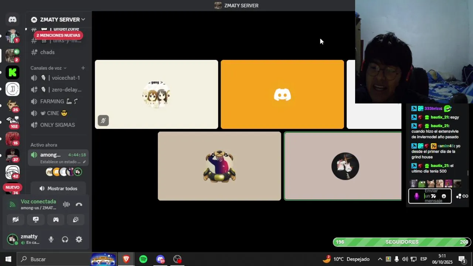The height and width of the screenshot is (266, 473).
Task: Open taskbar recording app with red dot
Action: pos(177,259)
